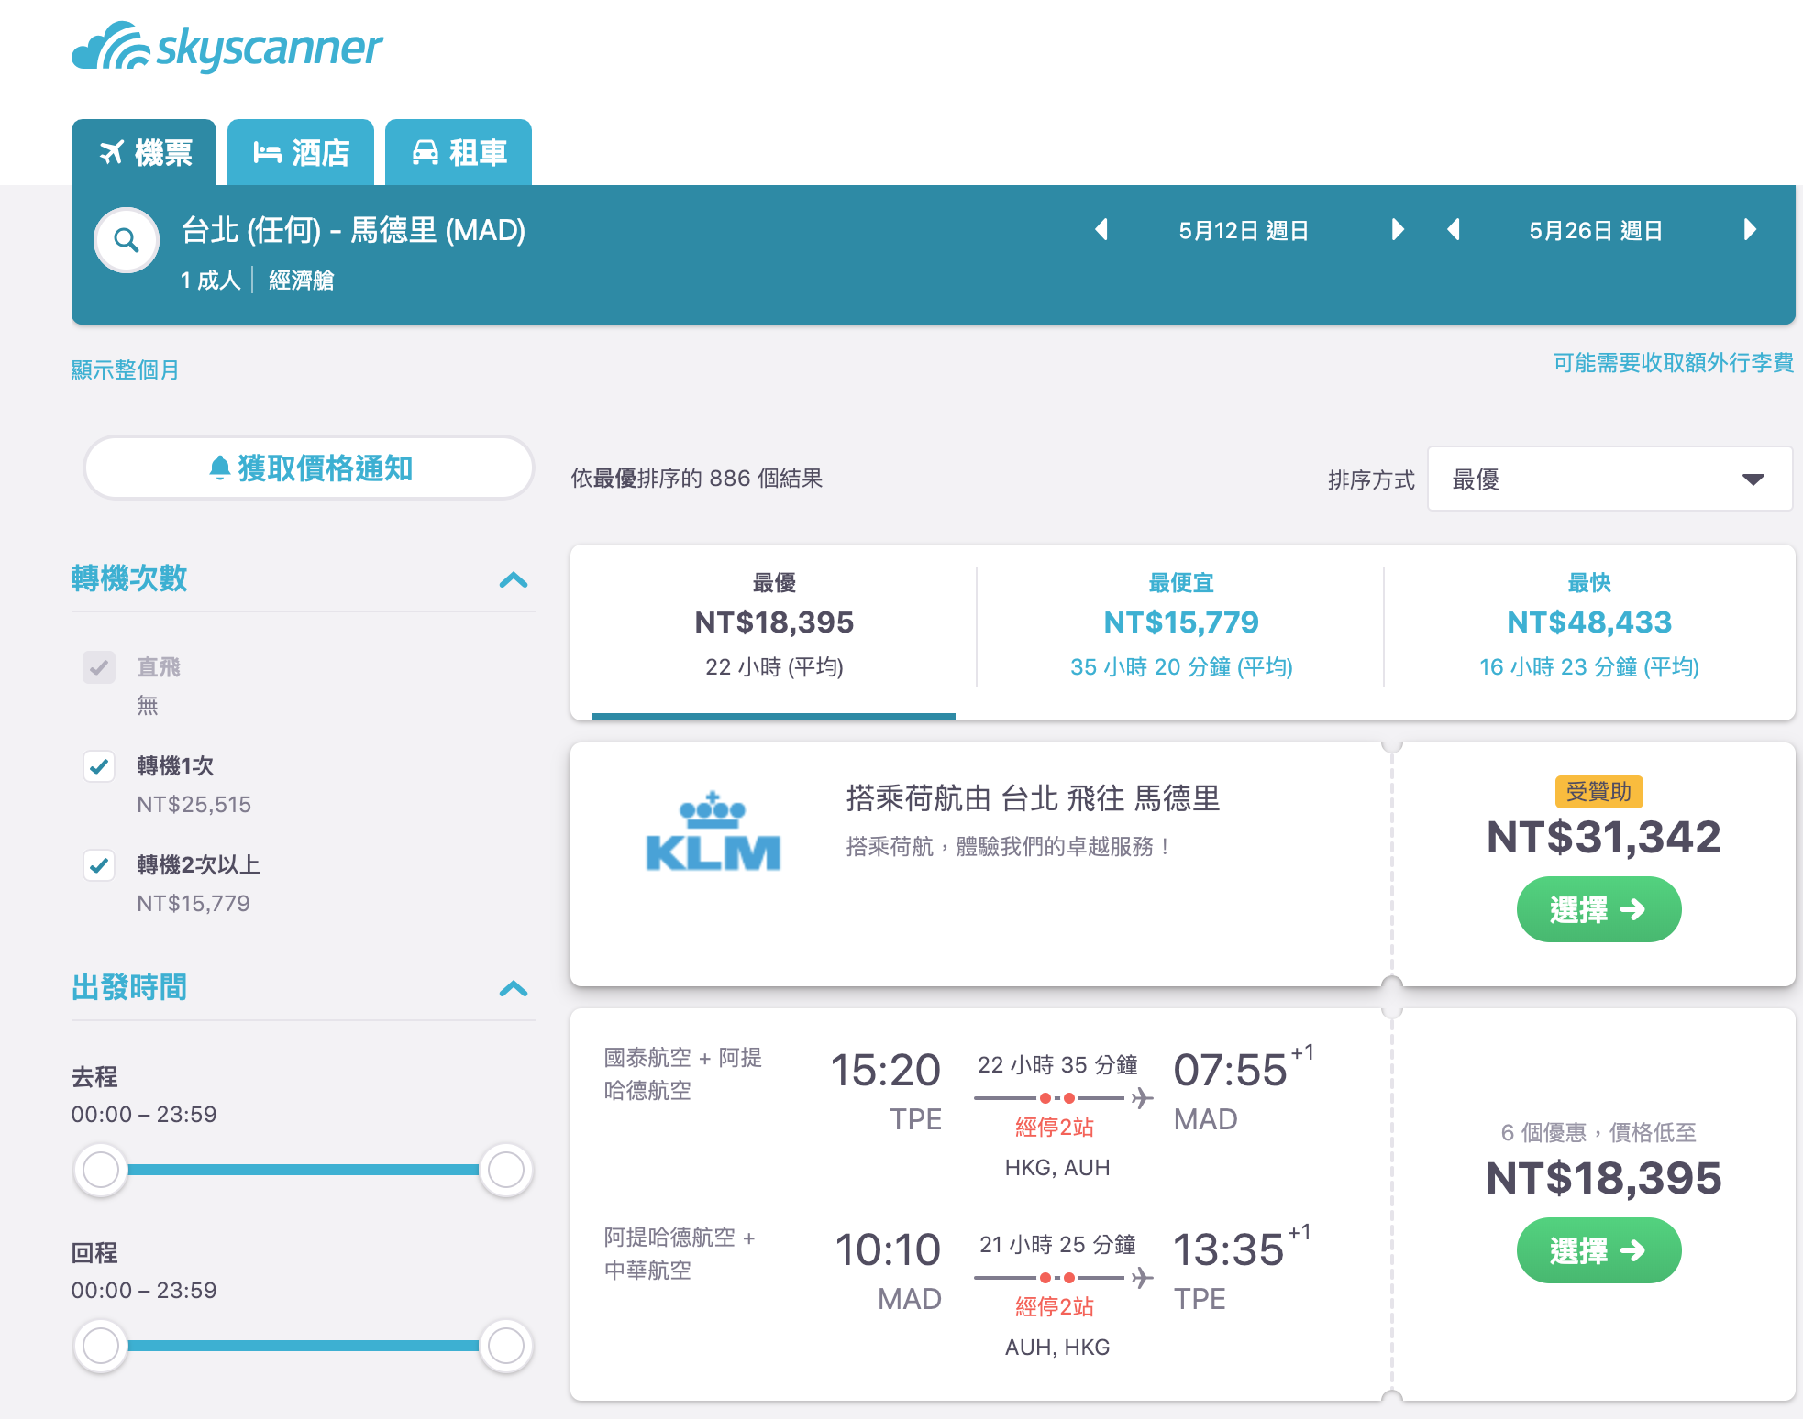Click the KLM airline logo
This screenshot has height=1419, width=1803.
[713, 830]
